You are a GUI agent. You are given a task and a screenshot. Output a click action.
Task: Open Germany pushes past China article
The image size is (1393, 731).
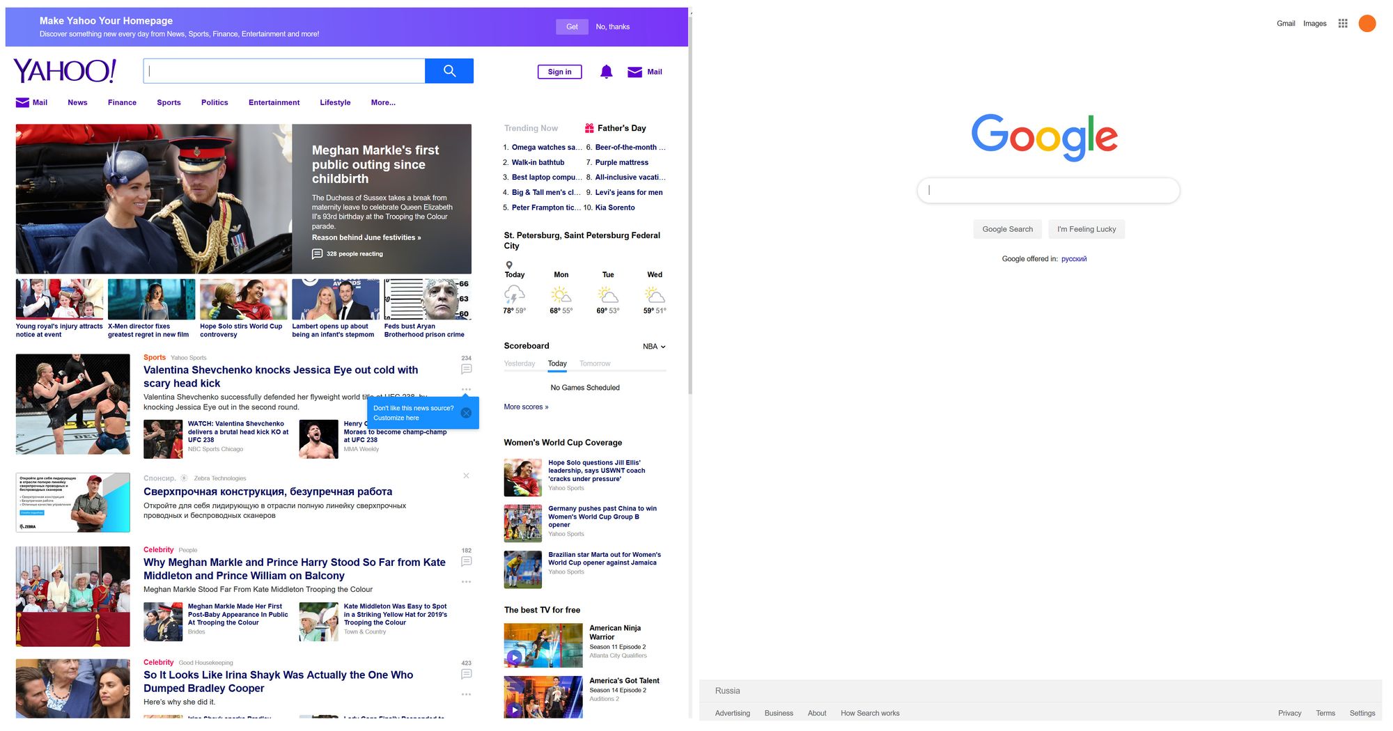point(602,517)
